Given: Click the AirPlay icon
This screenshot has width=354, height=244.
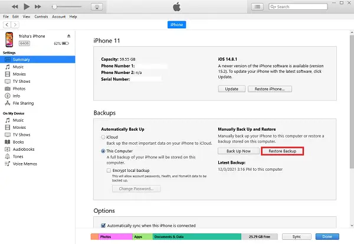Looking at the screenshot, I should pos(96,6).
